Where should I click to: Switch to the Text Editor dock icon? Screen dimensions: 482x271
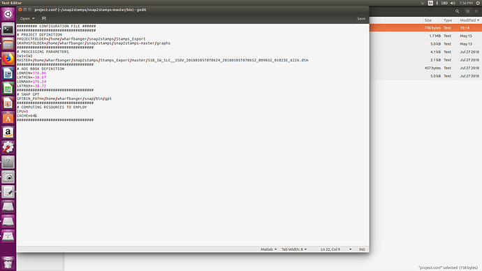tap(8, 191)
